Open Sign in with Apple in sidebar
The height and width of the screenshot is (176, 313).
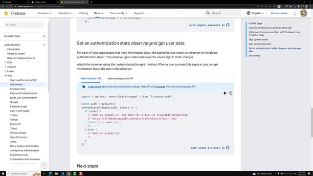(20, 111)
